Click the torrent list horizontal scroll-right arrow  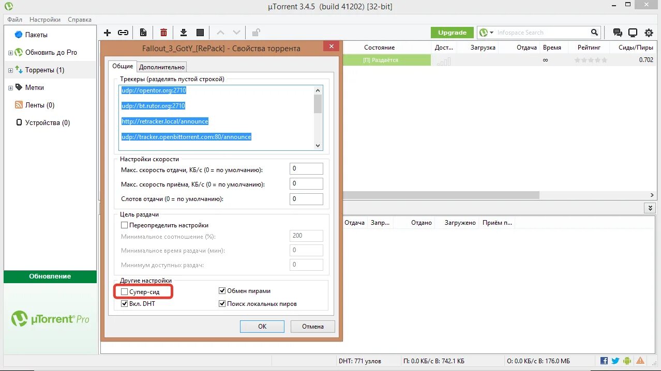click(x=652, y=195)
